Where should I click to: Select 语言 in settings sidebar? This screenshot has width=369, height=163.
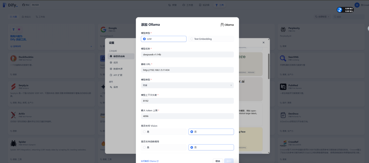coord(121,87)
